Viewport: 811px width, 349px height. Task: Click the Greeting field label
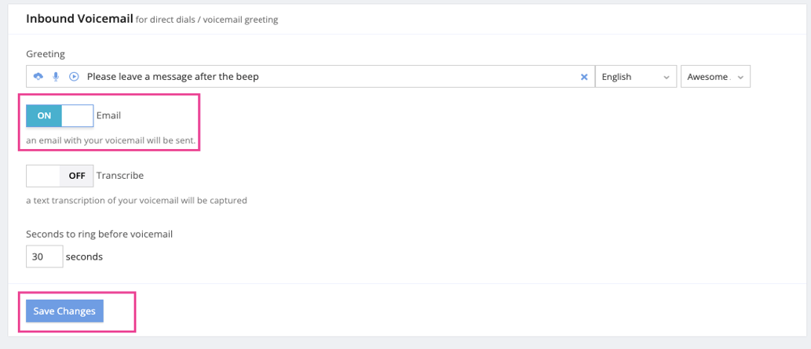click(x=46, y=54)
